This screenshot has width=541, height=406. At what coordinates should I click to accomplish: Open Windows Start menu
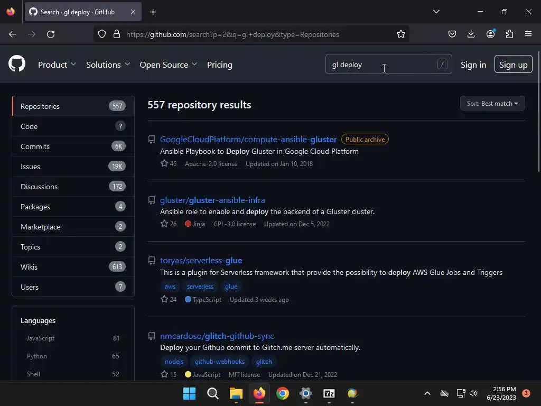(189, 393)
